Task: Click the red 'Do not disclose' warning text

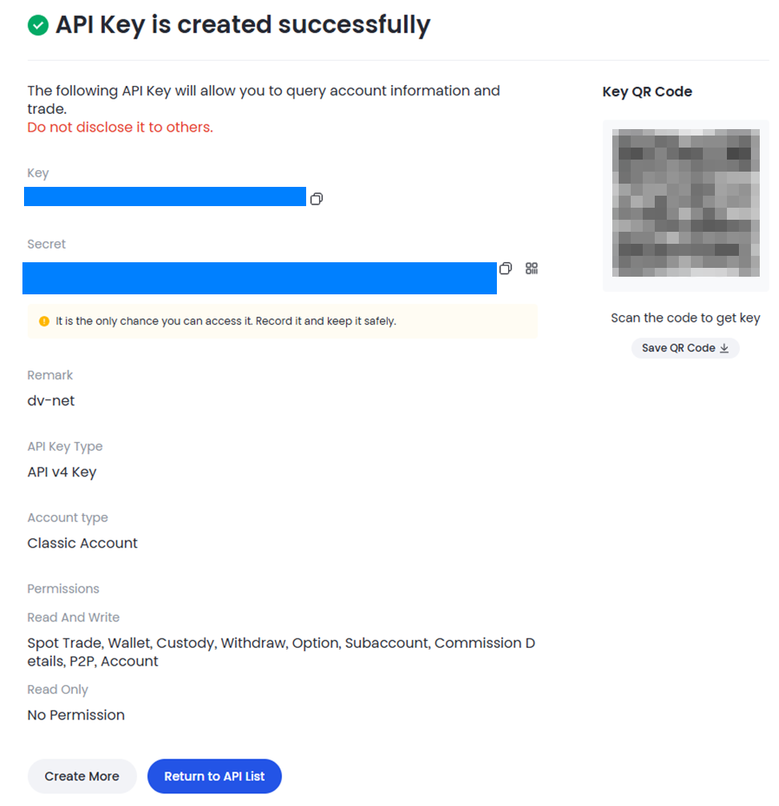Action: 120,127
